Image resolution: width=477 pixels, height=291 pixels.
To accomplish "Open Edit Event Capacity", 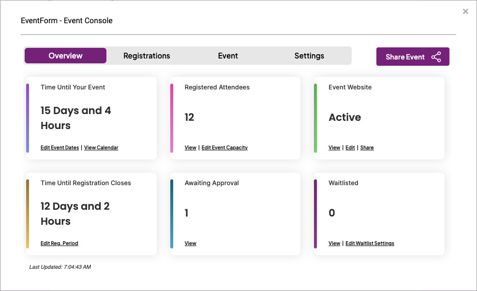I will coord(224,147).
